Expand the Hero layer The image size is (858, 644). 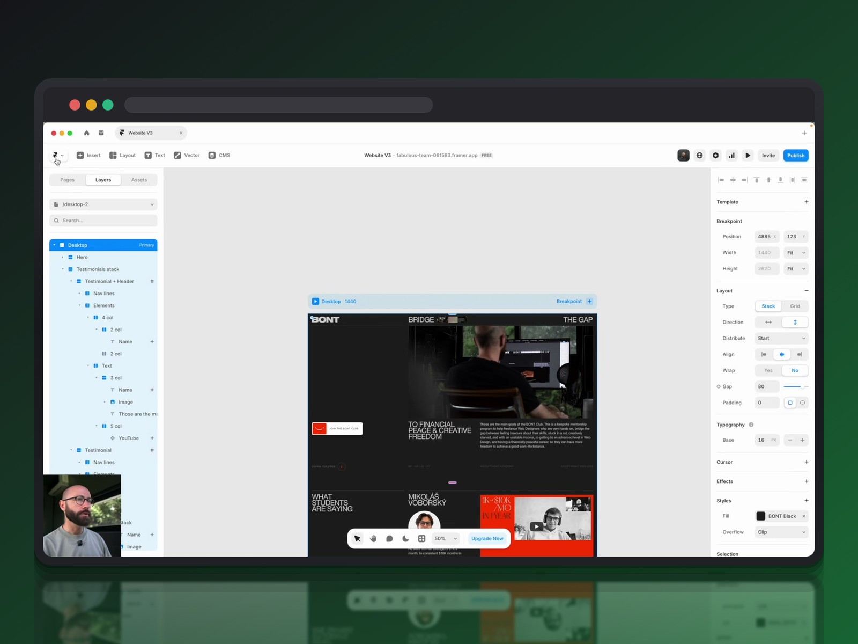click(62, 257)
